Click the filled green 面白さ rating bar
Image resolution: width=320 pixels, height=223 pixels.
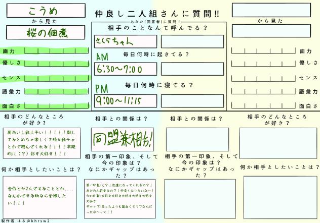(x=57, y=105)
